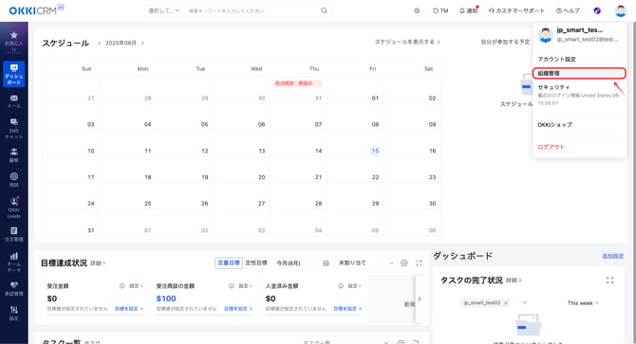Click 目標を設定 under 受注金額

click(x=129, y=308)
